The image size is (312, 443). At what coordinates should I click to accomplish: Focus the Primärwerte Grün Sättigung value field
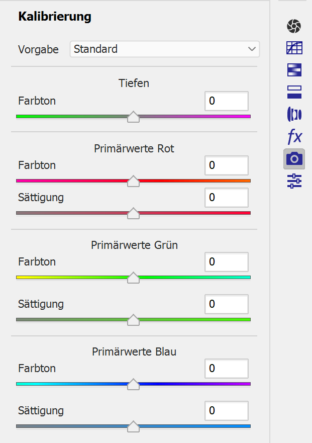click(x=226, y=304)
